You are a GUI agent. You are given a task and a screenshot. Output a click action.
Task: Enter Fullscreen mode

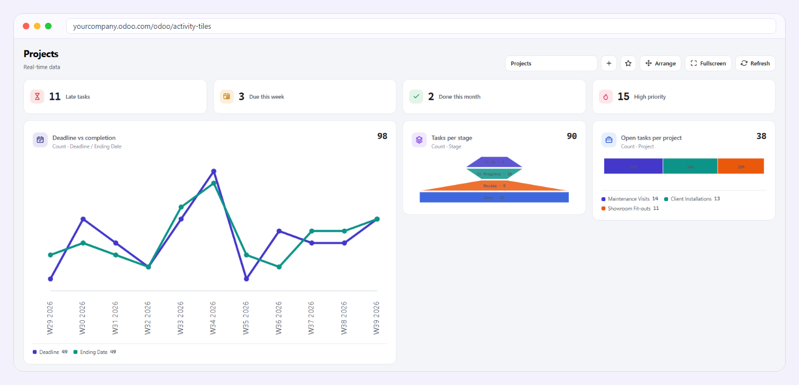708,63
